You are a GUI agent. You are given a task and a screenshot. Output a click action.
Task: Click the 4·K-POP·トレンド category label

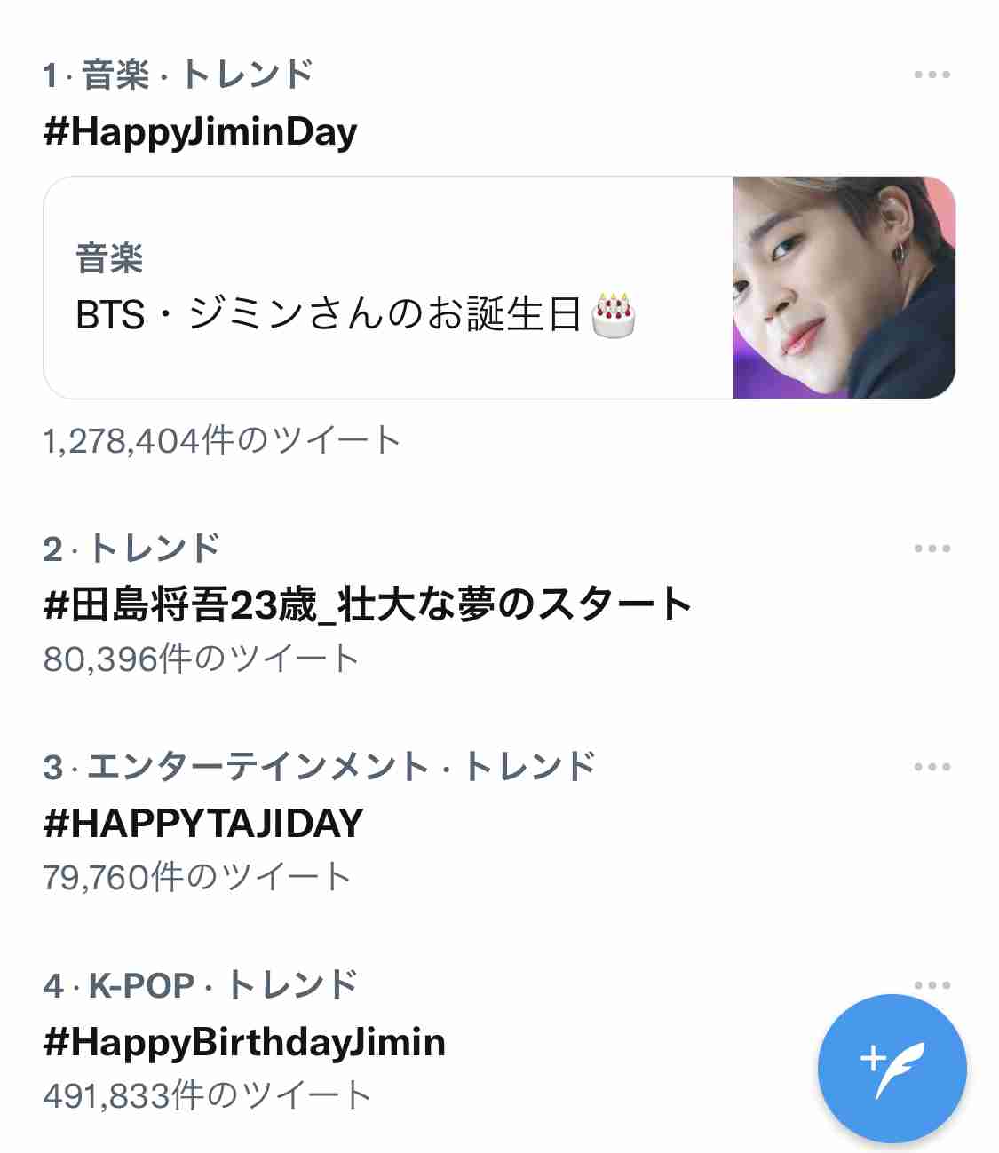click(x=200, y=985)
